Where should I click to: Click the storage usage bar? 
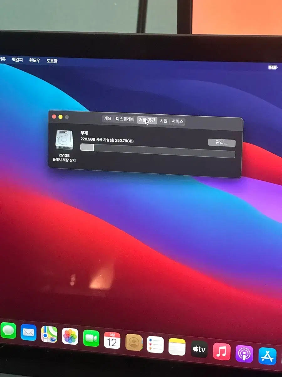point(158,151)
